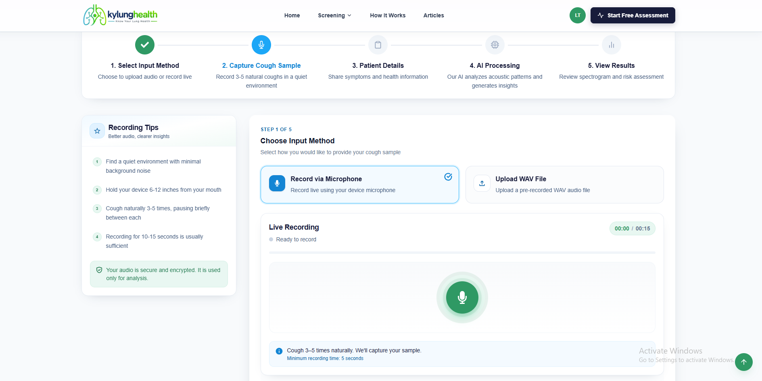Select the '5. View Results' step label
Image resolution: width=762 pixels, height=381 pixels.
[x=612, y=65]
